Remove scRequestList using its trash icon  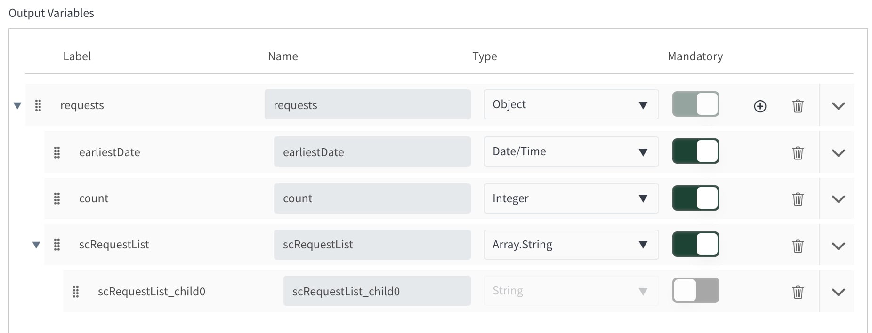tap(798, 246)
